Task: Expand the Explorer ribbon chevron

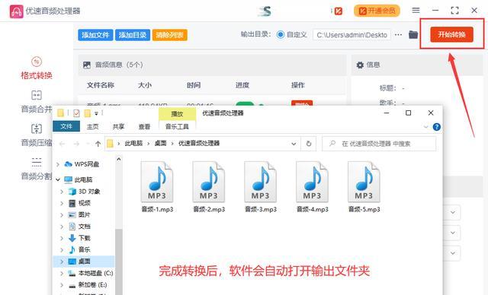Action: click(425, 127)
